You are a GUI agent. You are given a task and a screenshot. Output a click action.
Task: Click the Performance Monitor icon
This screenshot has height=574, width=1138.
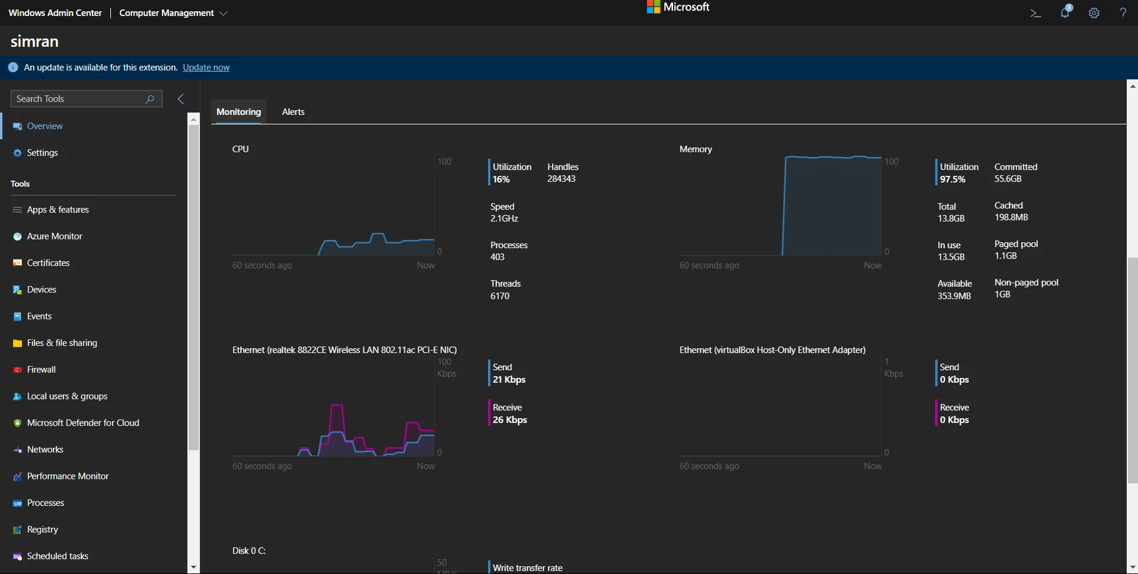tap(18, 476)
